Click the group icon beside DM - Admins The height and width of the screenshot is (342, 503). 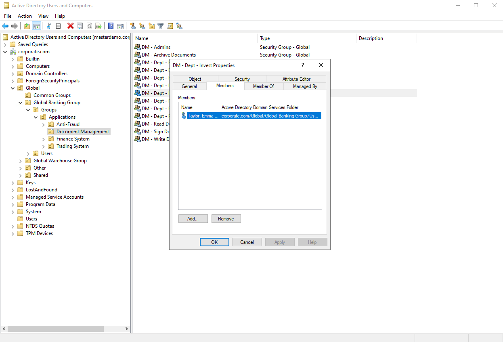137,47
